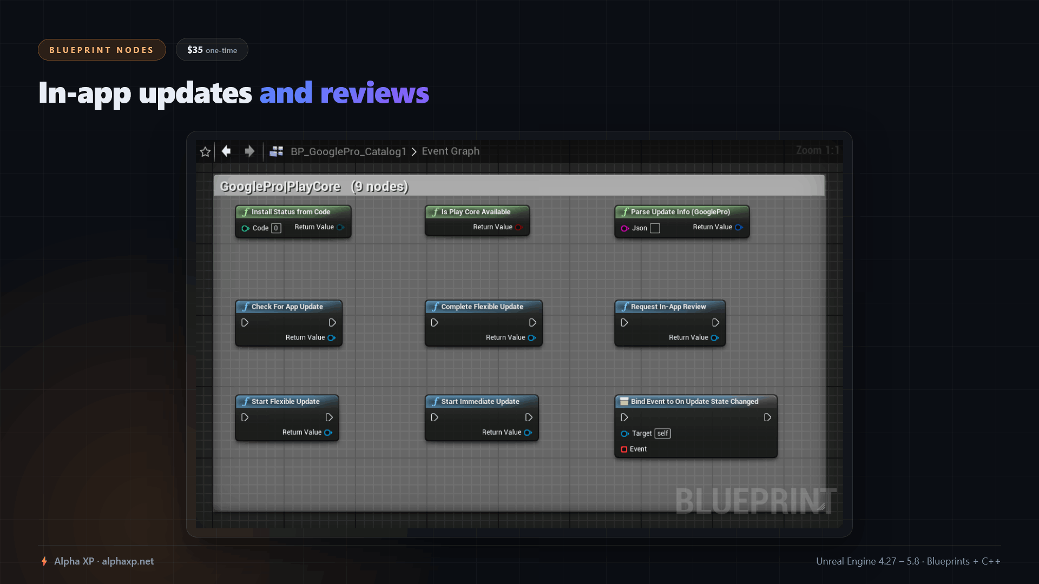The width and height of the screenshot is (1039, 584).
Task: Click the Return Value pin of Complete Flexible Update
Action: point(531,338)
